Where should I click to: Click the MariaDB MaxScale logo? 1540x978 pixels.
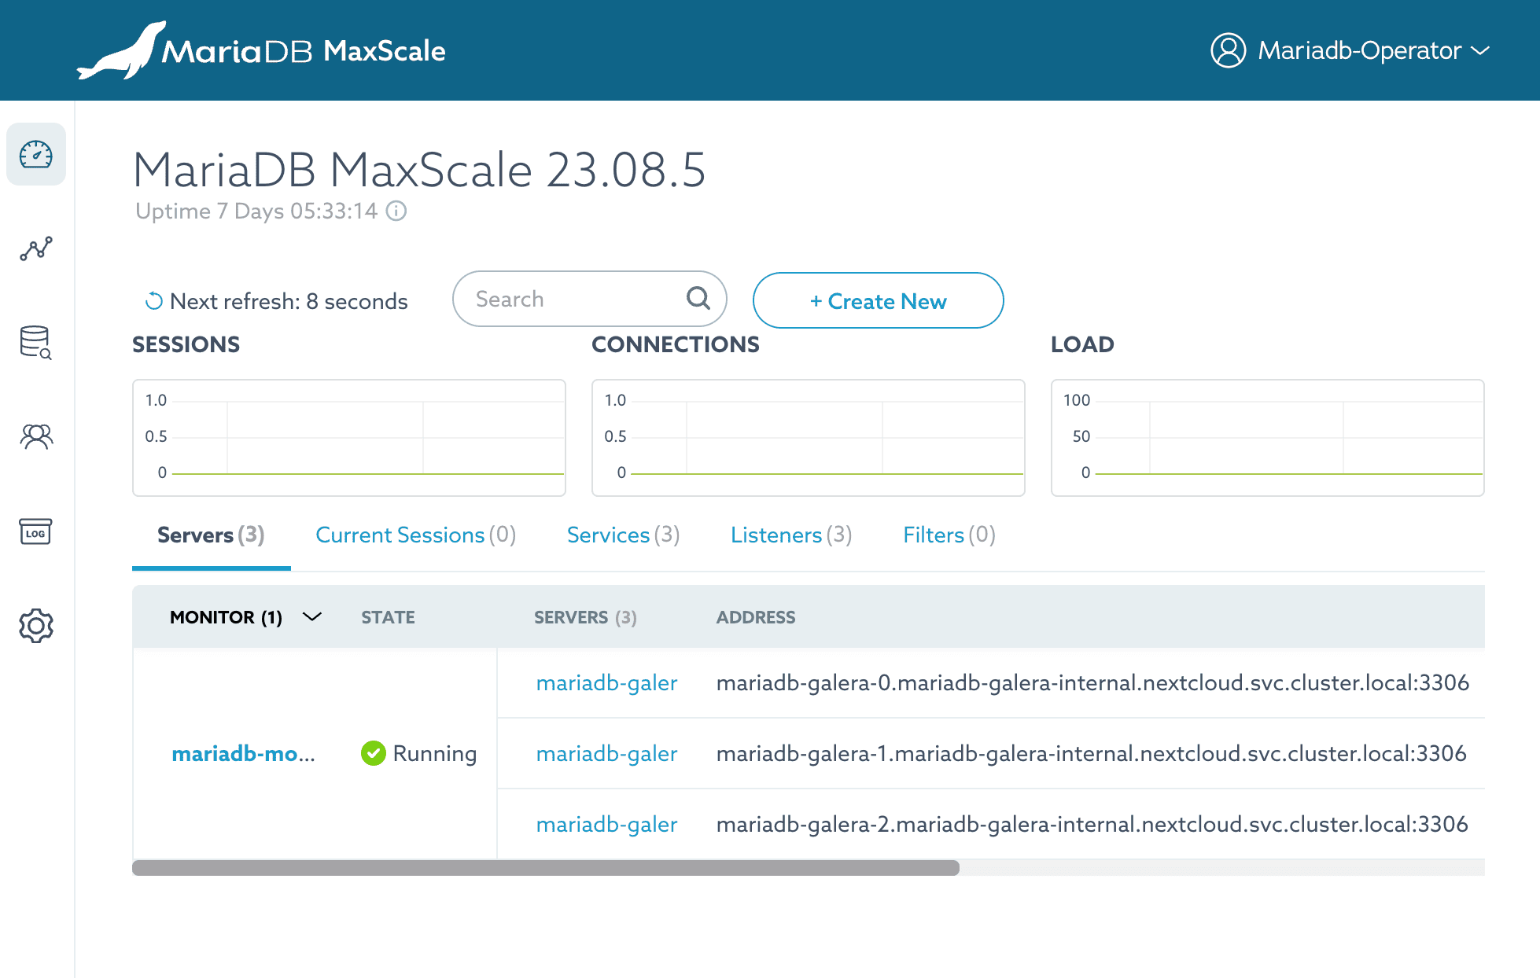pyautogui.click(x=262, y=50)
